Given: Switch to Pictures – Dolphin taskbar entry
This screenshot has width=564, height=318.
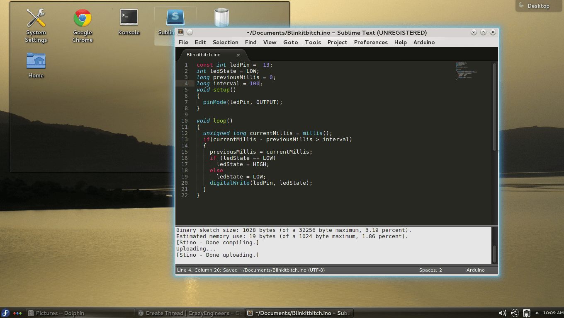Looking at the screenshot, I should [x=80, y=313].
